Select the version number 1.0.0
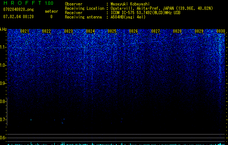 (x=49, y=3)
